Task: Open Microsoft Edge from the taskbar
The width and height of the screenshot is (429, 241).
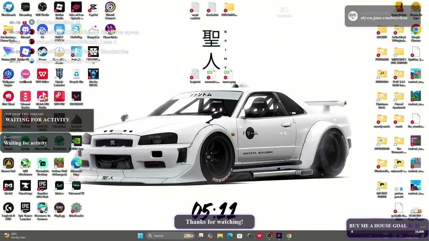Action: coord(230,236)
